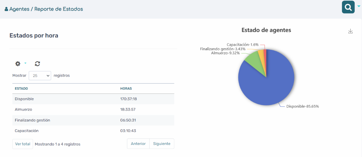Open the gear settings icon
This screenshot has width=362, height=157.
click(x=18, y=64)
